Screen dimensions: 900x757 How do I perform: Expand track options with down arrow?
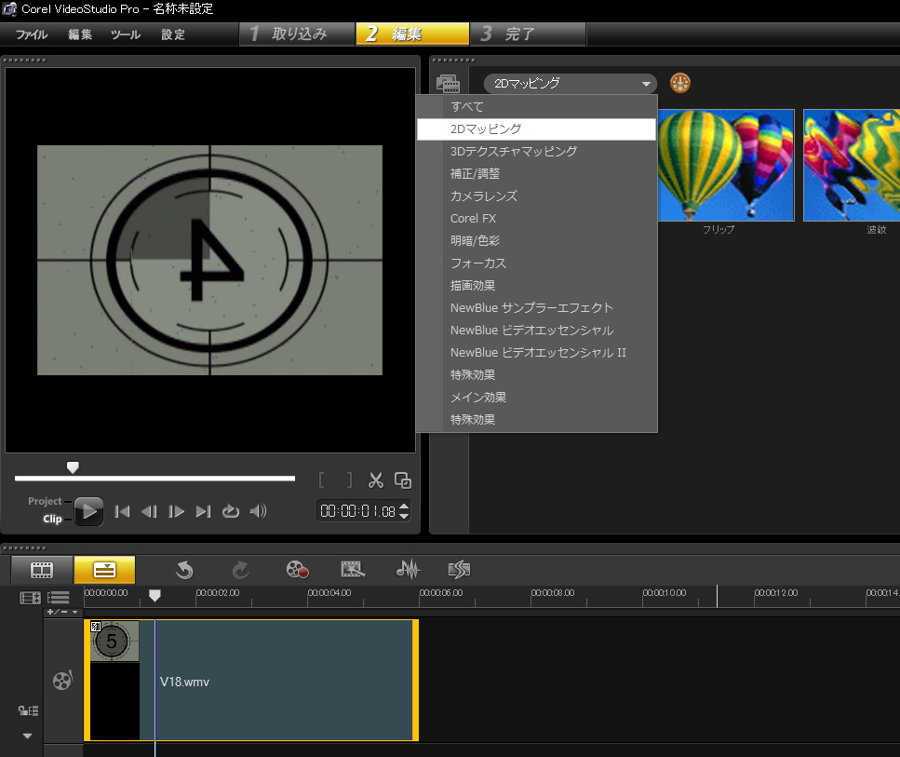point(28,736)
